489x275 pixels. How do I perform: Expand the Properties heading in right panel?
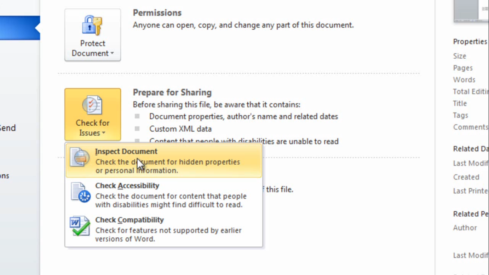(x=470, y=42)
